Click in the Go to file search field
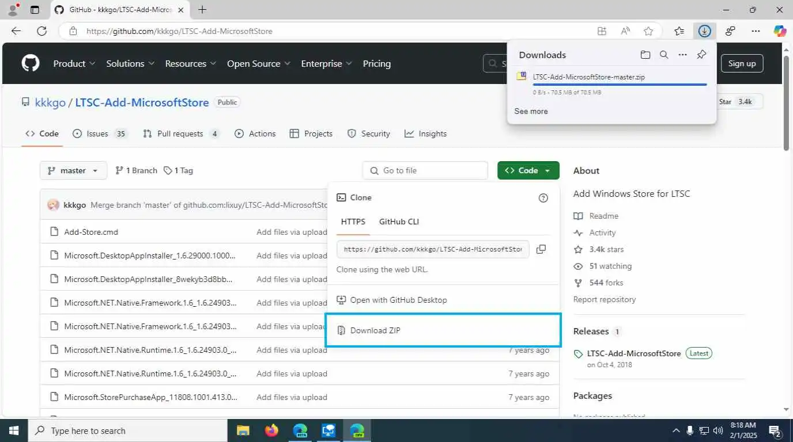 (425, 170)
